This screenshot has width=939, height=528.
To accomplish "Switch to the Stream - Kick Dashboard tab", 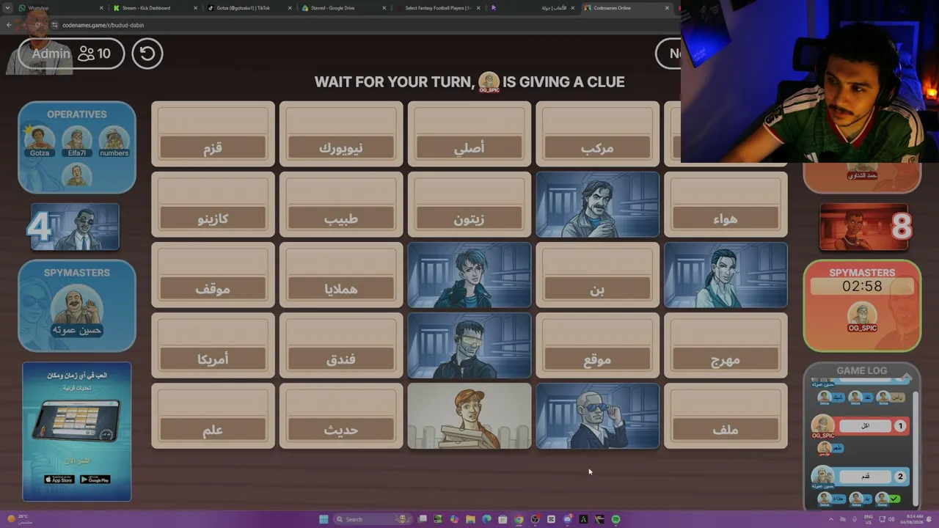I will click(156, 8).
